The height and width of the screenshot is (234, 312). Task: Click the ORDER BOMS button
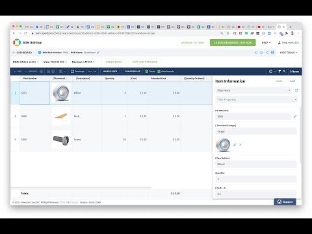click(x=114, y=62)
